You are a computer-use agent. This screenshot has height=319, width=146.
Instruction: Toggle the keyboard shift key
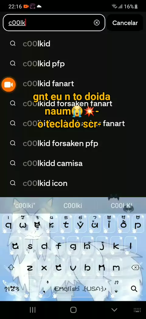tap(11, 268)
